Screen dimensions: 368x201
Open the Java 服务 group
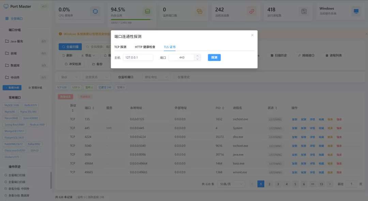(26, 41)
